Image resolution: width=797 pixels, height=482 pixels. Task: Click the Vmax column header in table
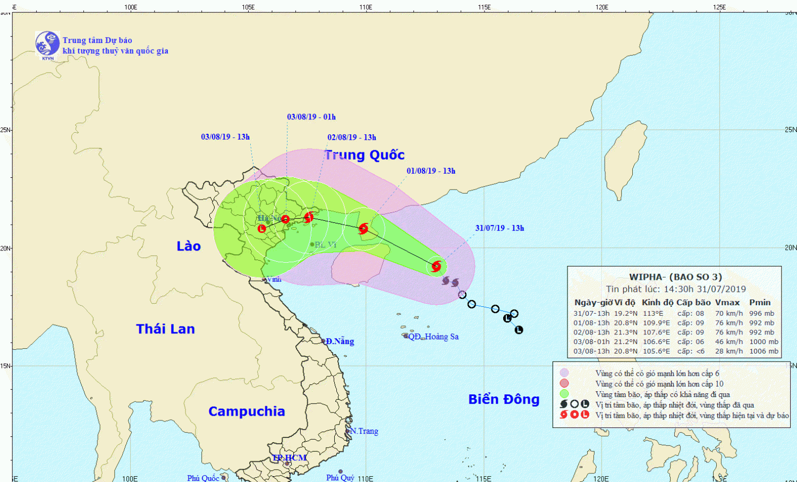727,303
